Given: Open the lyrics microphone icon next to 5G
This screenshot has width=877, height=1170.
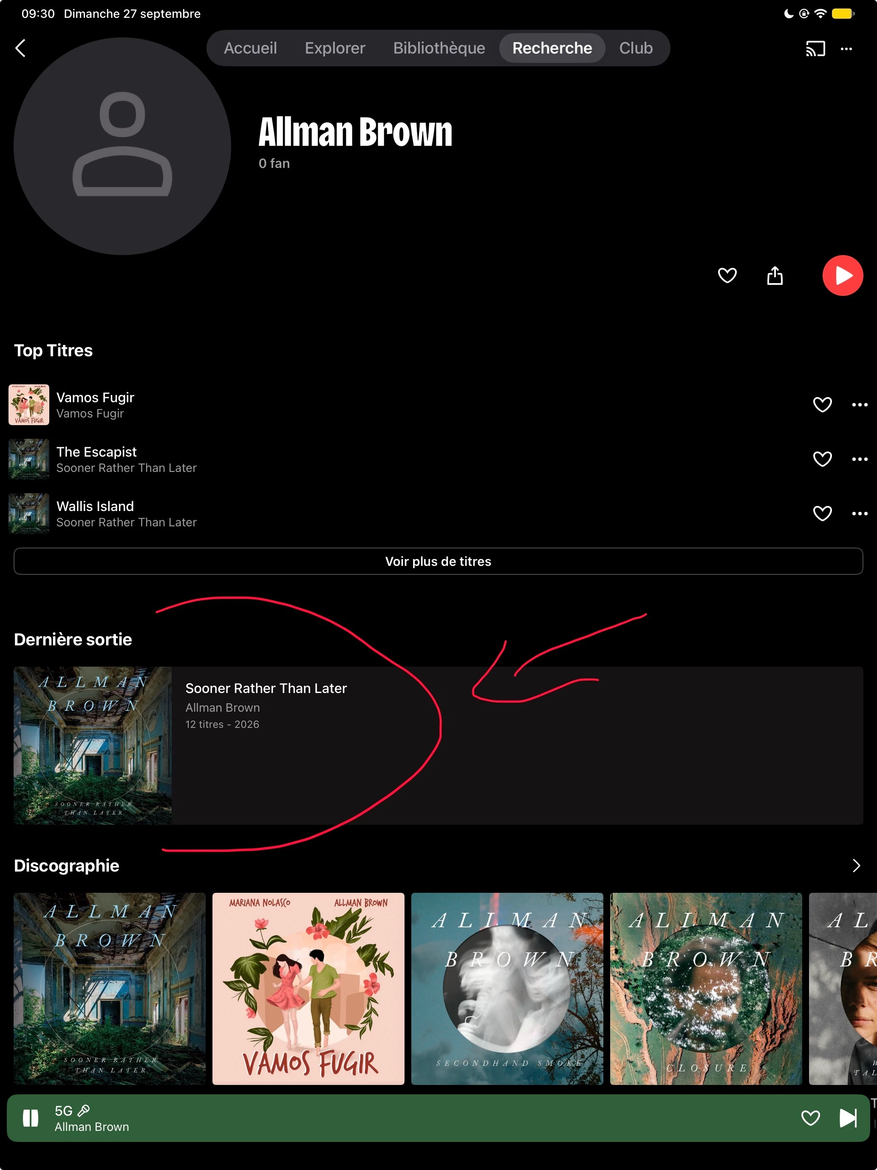Looking at the screenshot, I should (84, 1110).
